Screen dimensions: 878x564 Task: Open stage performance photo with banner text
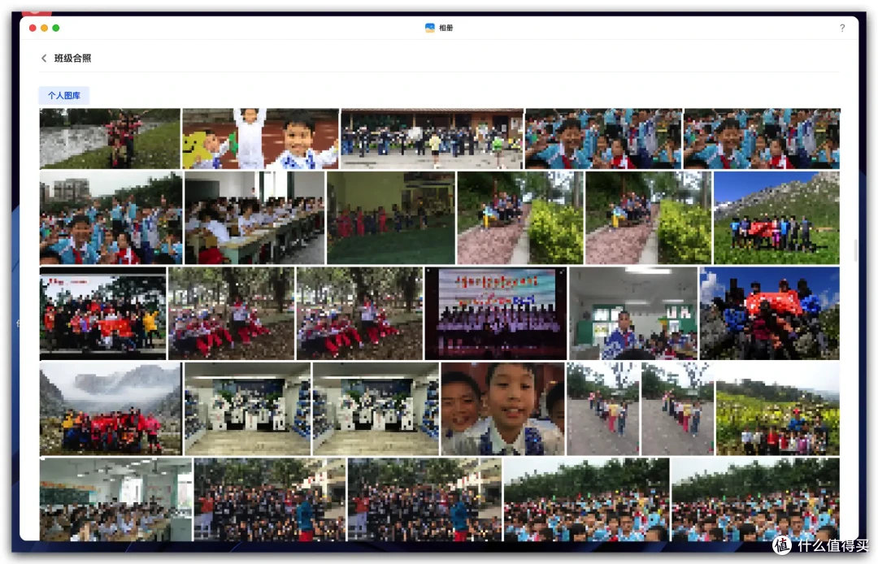tap(496, 314)
